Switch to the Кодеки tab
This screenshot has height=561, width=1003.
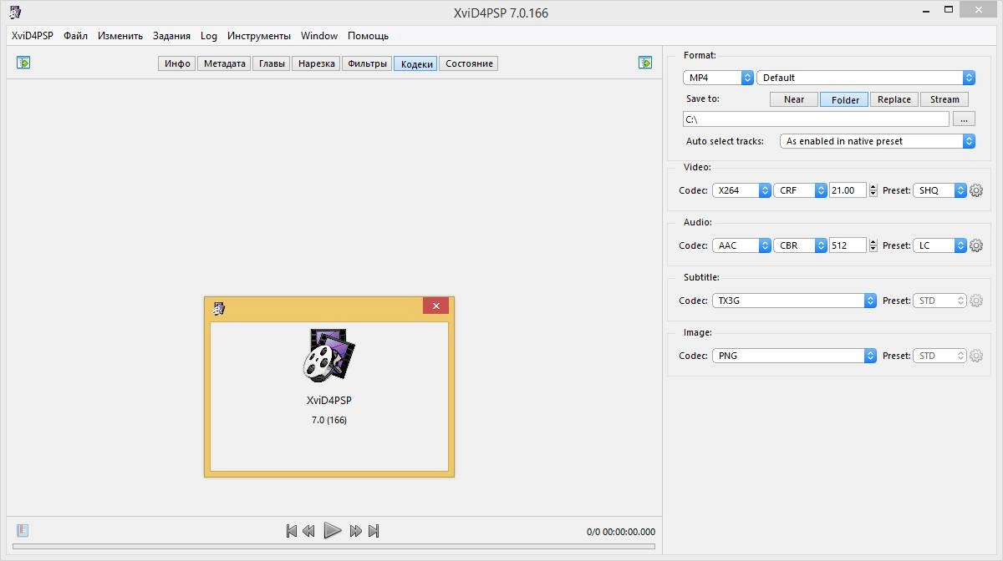click(x=416, y=63)
